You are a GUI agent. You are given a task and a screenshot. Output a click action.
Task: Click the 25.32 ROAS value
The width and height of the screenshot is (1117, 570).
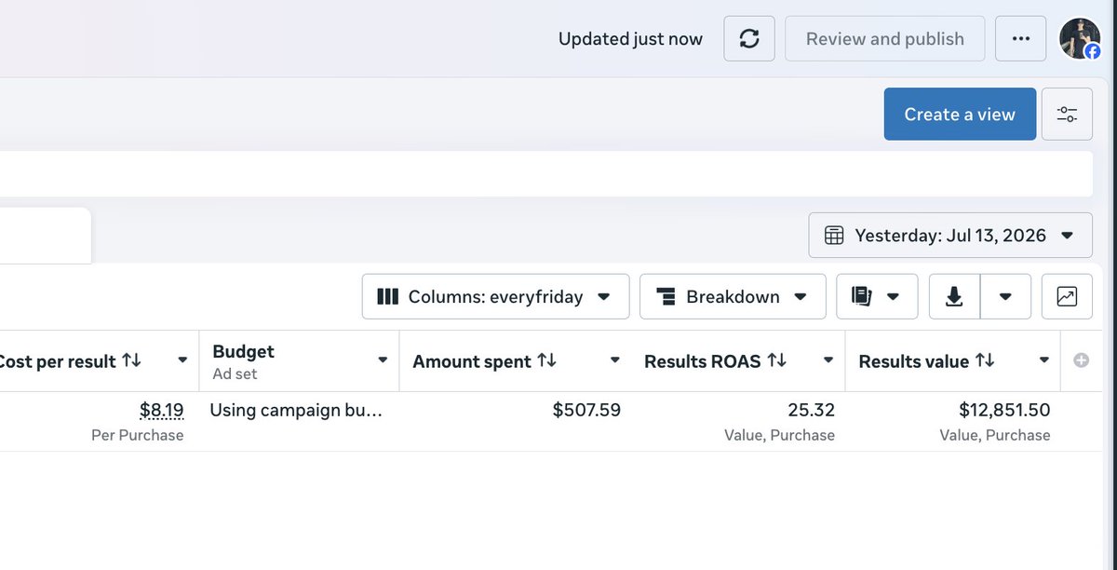(x=811, y=410)
